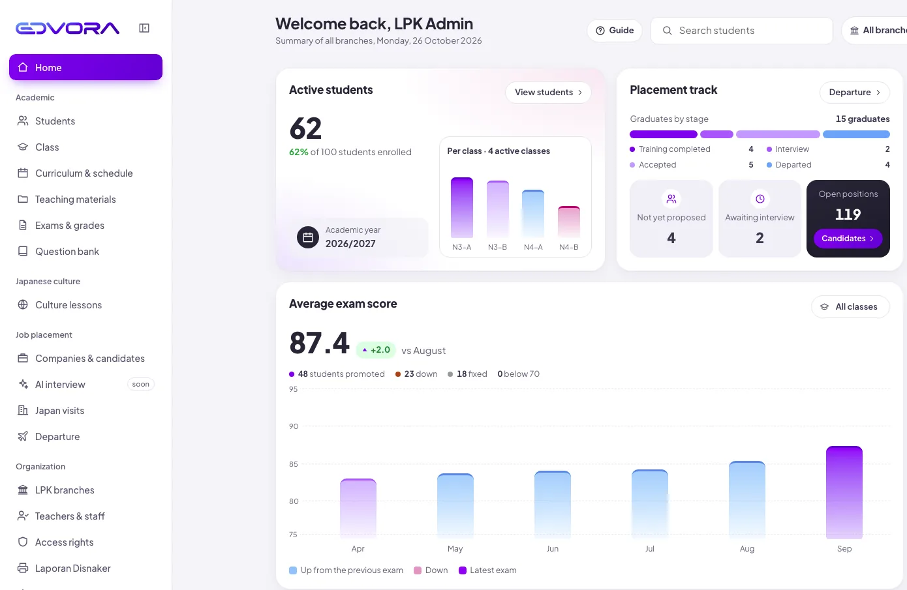The image size is (907, 590).
Task: Click the Edvora logo
Action: [x=68, y=28]
